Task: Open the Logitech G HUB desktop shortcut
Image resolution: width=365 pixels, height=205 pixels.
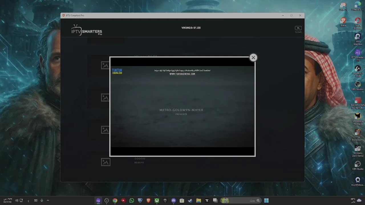Action: pyautogui.click(x=358, y=71)
